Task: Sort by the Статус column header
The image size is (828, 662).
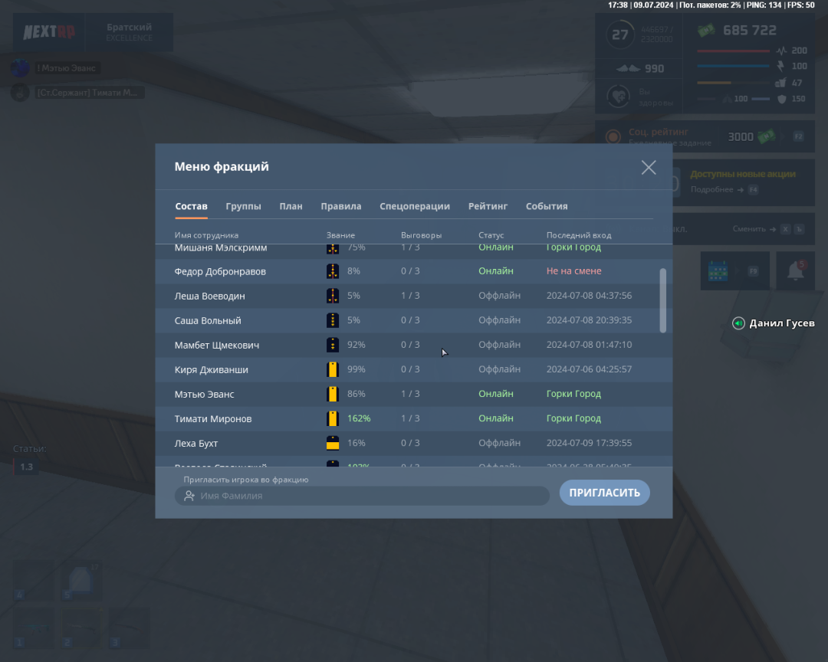Action: point(491,235)
